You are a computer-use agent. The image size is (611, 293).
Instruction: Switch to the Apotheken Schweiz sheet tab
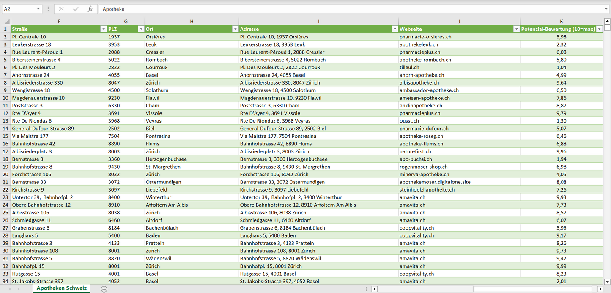pyautogui.click(x=62, y=288)
